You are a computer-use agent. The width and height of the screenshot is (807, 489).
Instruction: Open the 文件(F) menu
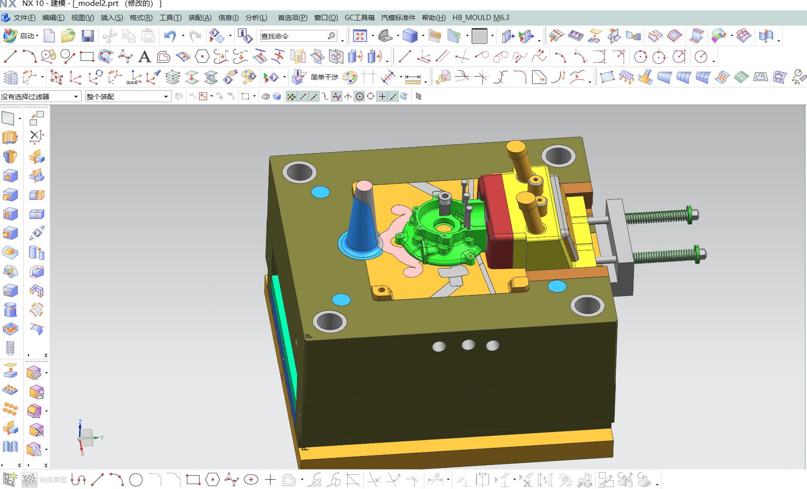25,18
